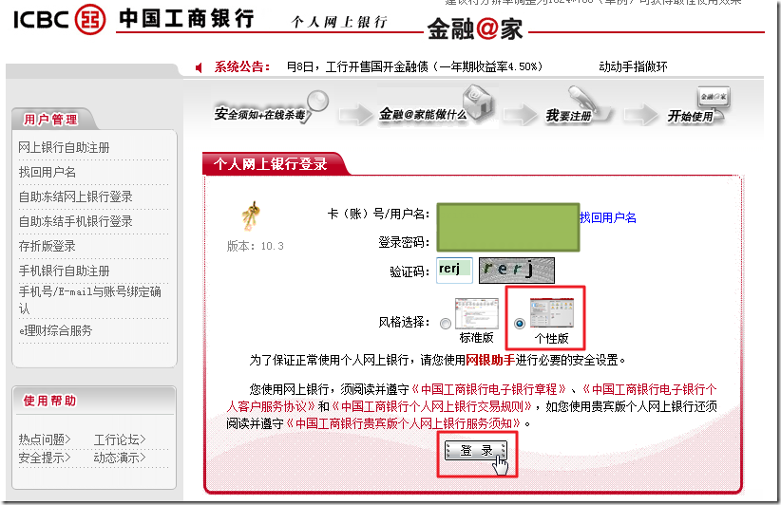Open 安全须知+在线杀毒 magnifier icon step
The image size is (781, 505).
coord(271,107)
